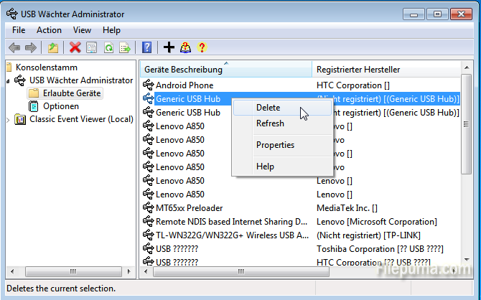481x300 pixels.
Task: Choose Properties from the context menu
Action: point(275,145)
